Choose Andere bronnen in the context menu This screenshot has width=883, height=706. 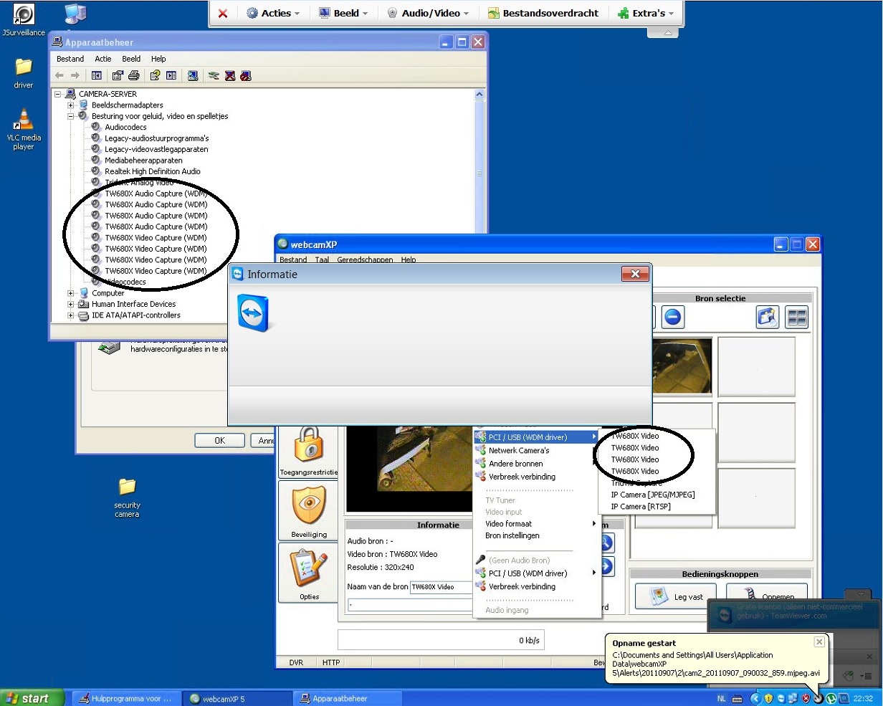pos(537,464)
